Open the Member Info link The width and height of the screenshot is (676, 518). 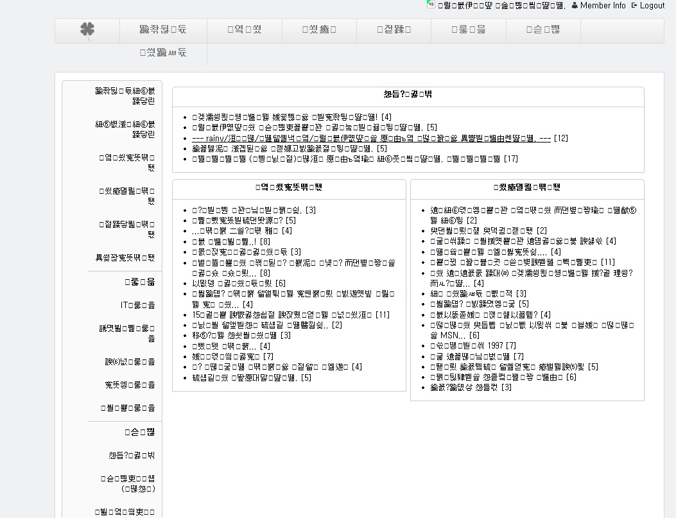pyautogui.click(x=602, y=5)
